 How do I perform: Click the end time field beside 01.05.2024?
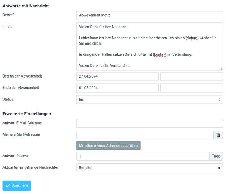click(x=191, y=88)
